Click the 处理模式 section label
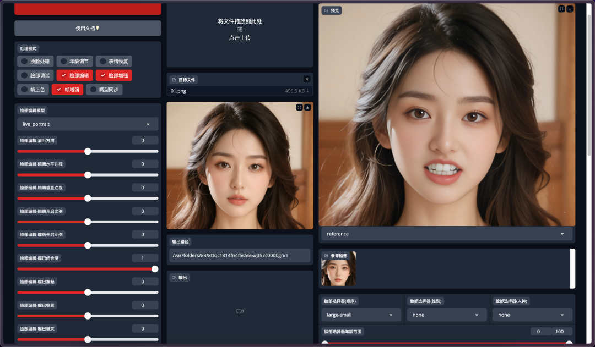This screenshot has width=595, height=347. [28, 48]
